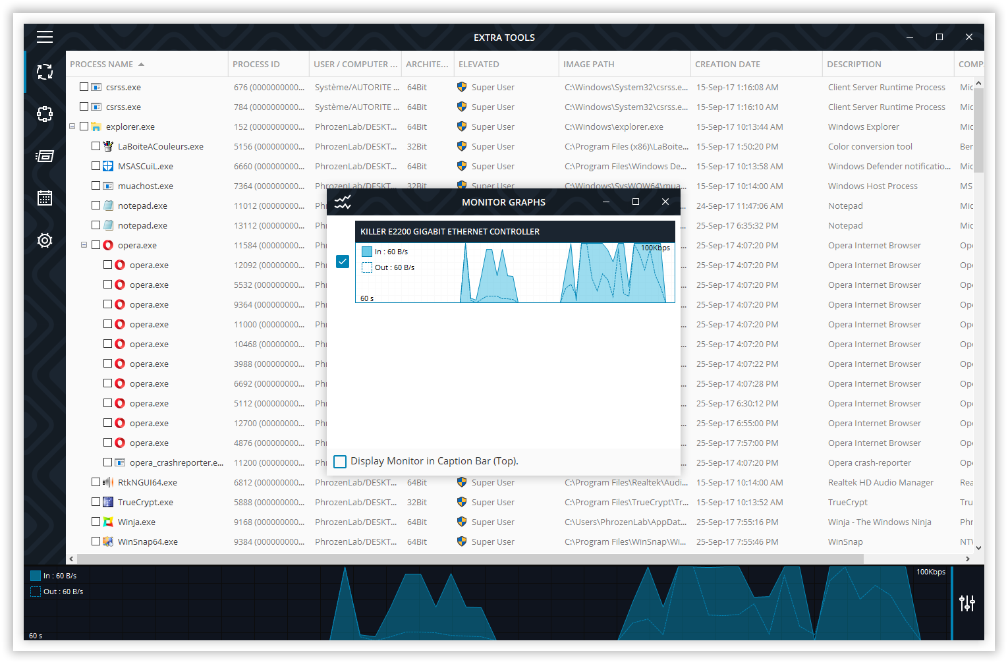The image size is (1008, 664).
Task: Click the In color swatch in Monitor Graphs
Action: (367, 252)
